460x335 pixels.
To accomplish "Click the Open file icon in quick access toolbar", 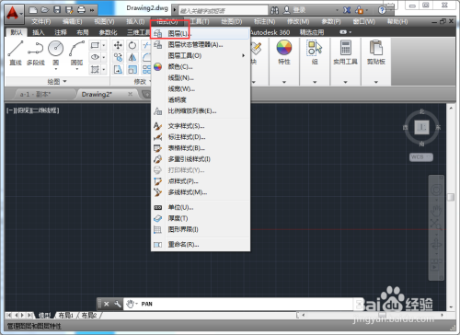I will pos(45,10).
